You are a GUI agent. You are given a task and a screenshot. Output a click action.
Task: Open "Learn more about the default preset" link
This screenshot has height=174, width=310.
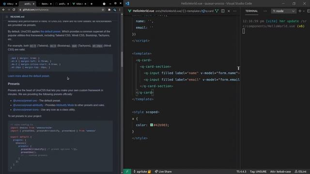click(x=29, y=76)
